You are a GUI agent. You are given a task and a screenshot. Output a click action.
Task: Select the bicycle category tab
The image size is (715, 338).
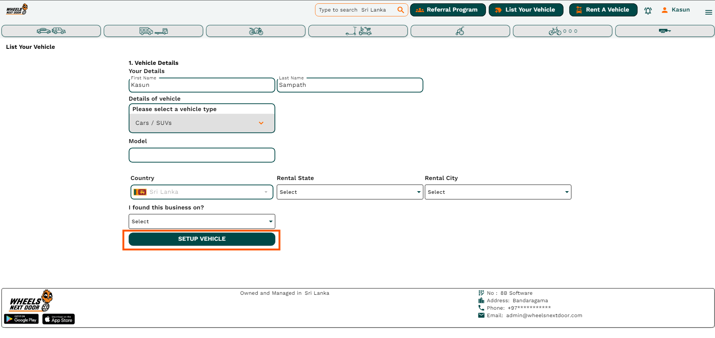[562, 31]
